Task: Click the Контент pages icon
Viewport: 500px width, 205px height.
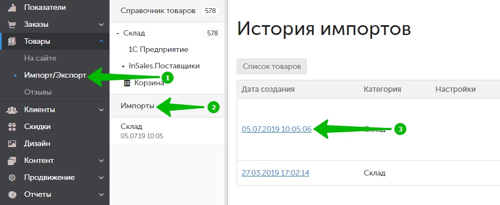Action: tap(12, 161)
